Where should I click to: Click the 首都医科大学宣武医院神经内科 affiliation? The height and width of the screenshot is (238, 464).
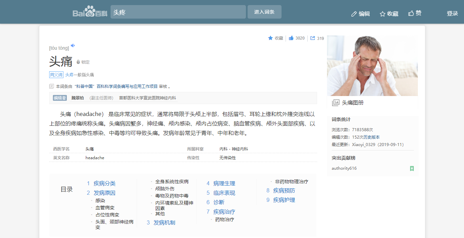coord(148,98)
